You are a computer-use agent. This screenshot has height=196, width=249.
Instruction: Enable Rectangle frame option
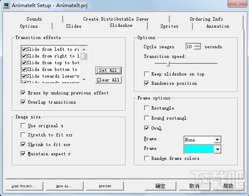[147, 108]
